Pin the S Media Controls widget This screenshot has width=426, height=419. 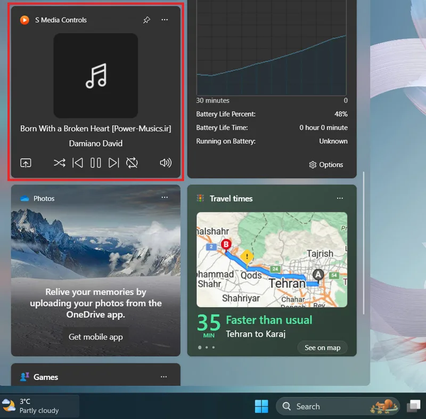pyautogui.click(x=147, y=20)
